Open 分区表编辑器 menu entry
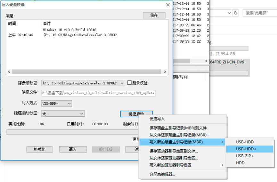 click(x=183, y=174)
